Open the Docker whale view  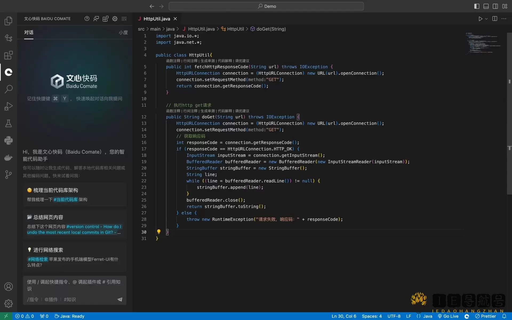click(x=9, y=157)
